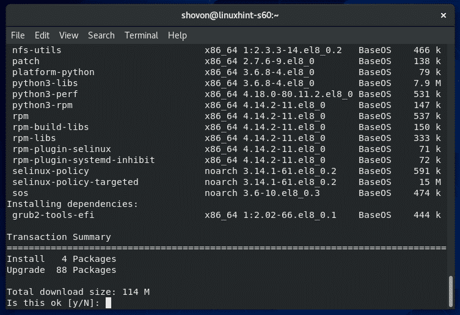The height and width of the screenshot is (315, 460).
Task: Click the shovon@linuxhint-s60 title bar text
Action: pos(230,12)
